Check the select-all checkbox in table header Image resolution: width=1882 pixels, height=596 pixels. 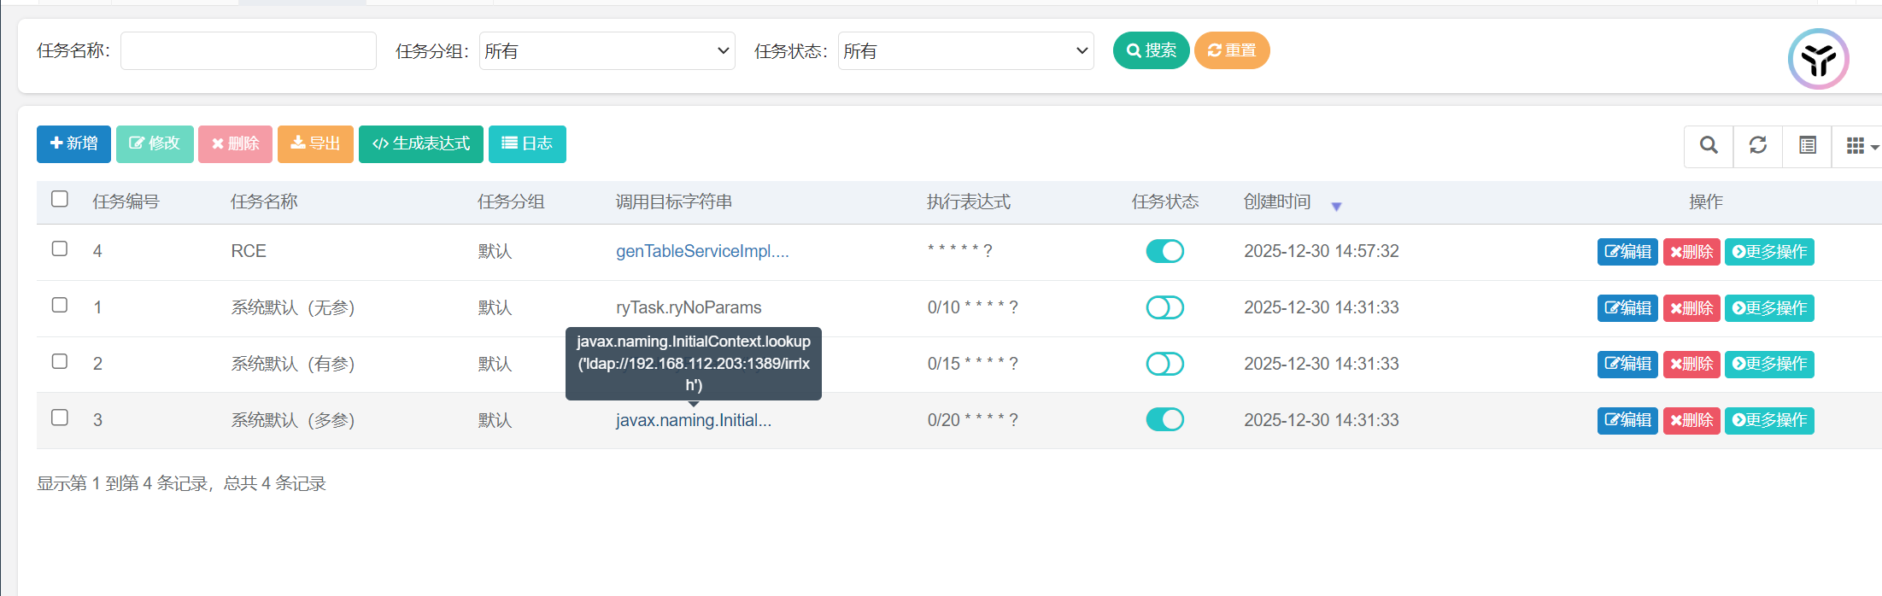point(60,199)
